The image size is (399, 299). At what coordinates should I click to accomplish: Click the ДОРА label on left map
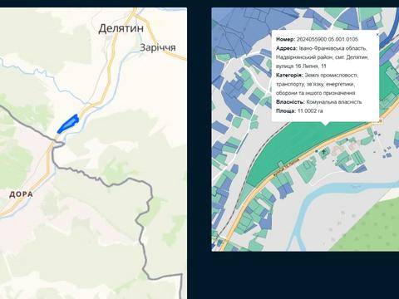point(21,194)
